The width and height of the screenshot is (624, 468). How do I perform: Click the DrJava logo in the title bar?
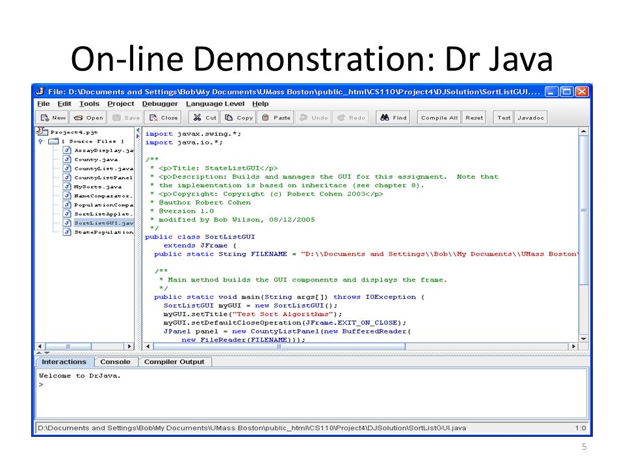pos(40,91)
